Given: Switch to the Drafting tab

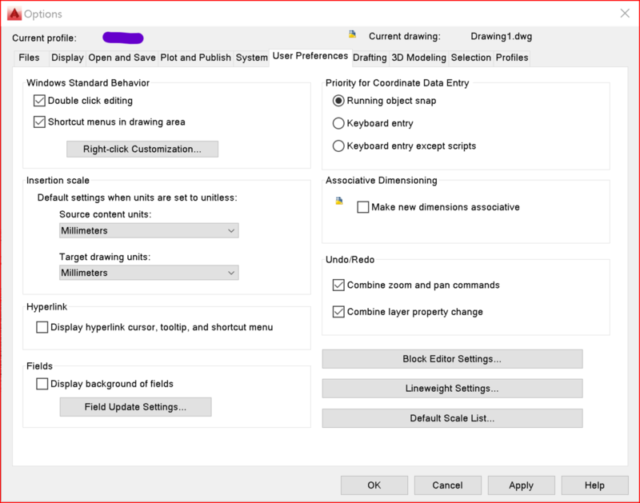Looking at the screenshot, I should (x=370, y=58).
